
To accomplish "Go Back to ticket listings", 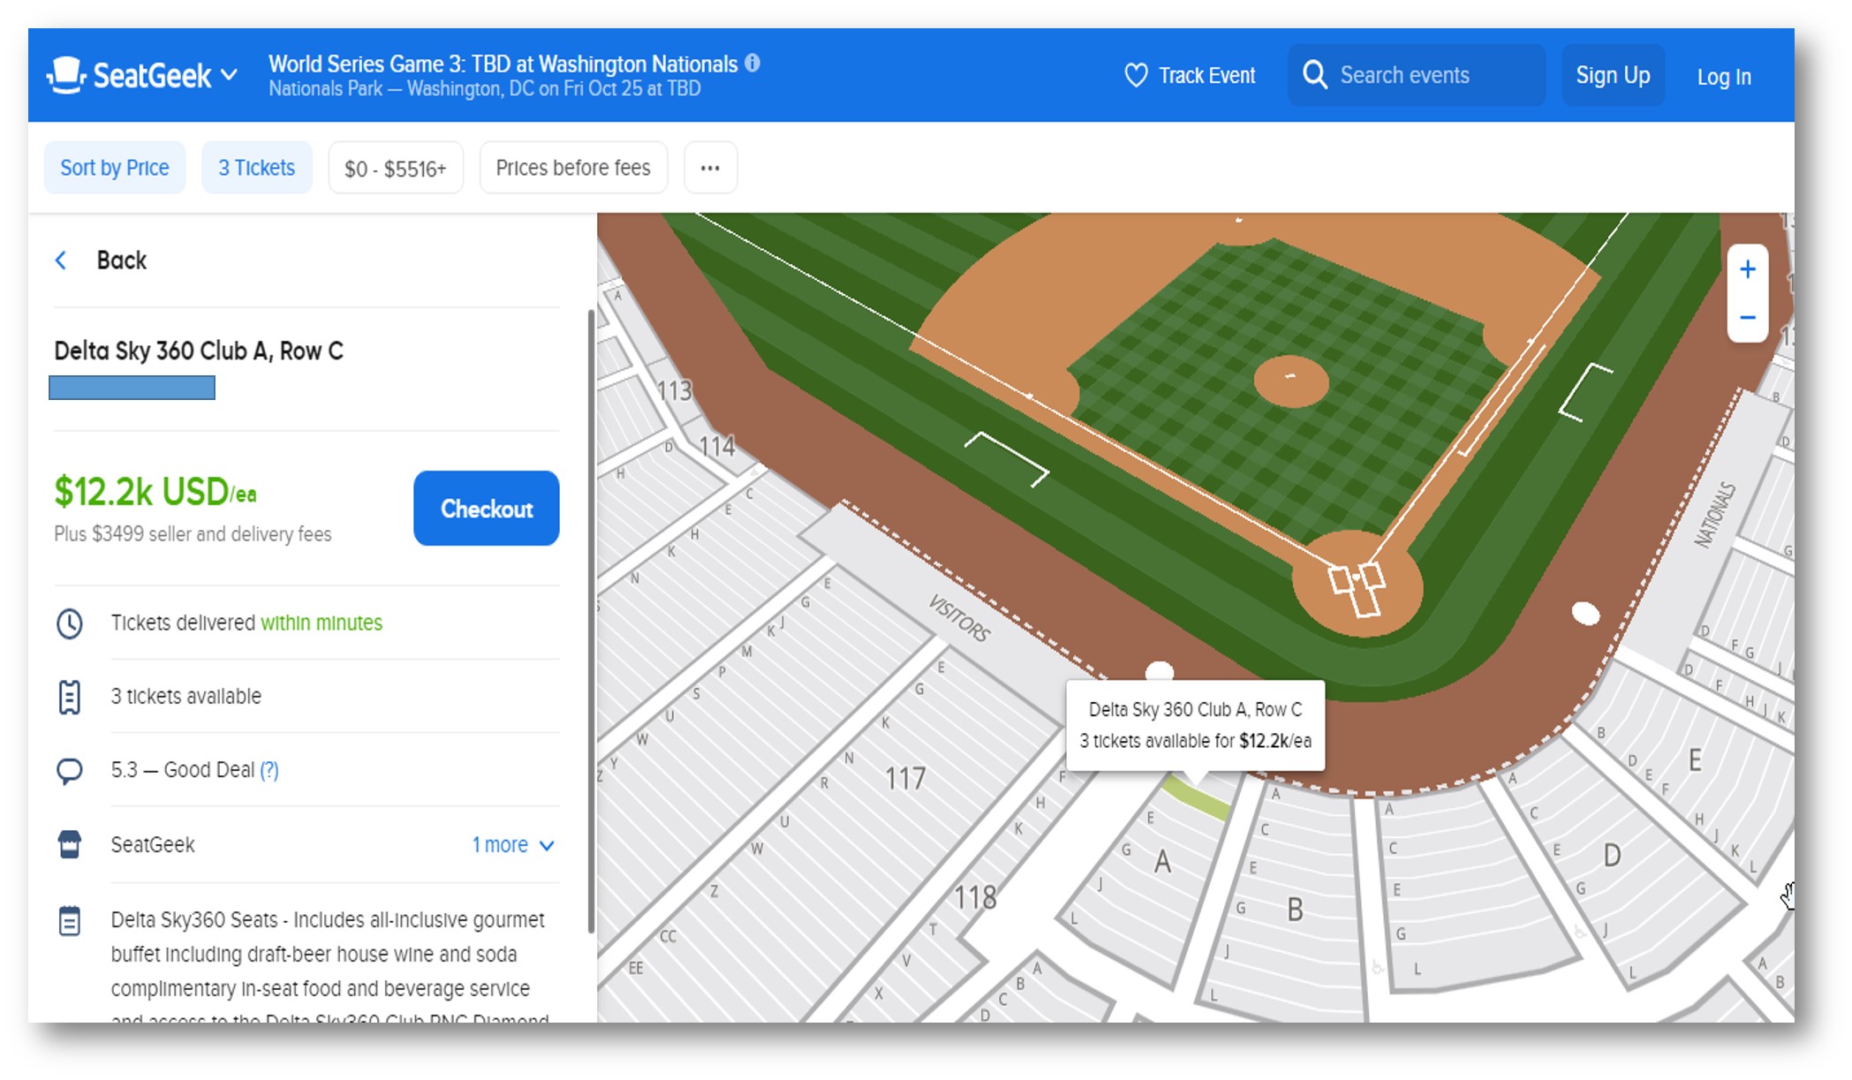I will 121,261.
